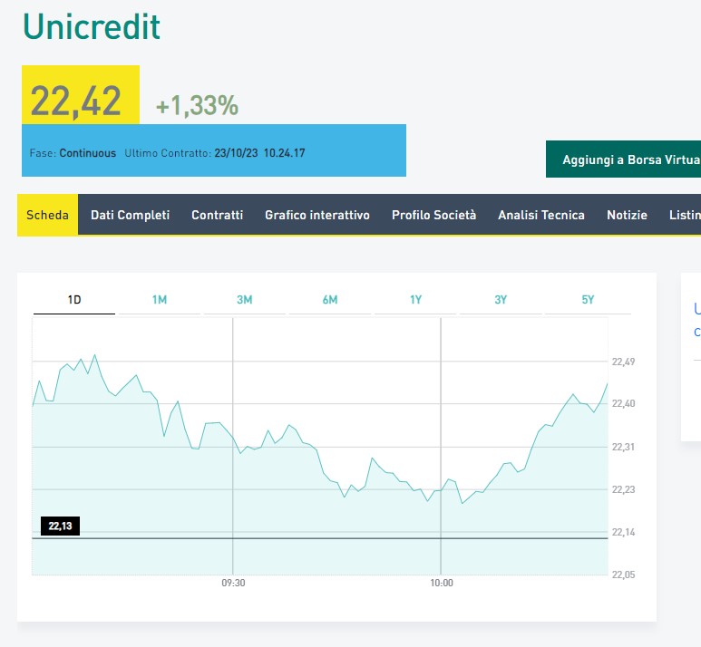Select the 1Y chart range

point(415,300)
